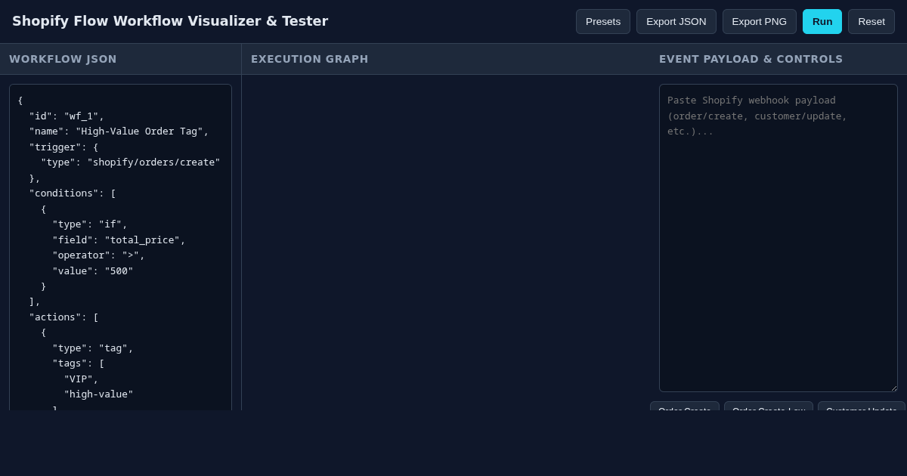Click the "operator": ">" line
The height and width of the screenshot is (476, 907).
tap(98, 255)
